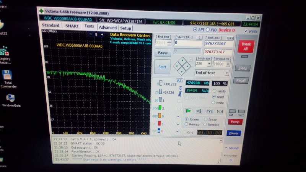
Task: Choose the Remap error action
Action: [x=187, y=125]
